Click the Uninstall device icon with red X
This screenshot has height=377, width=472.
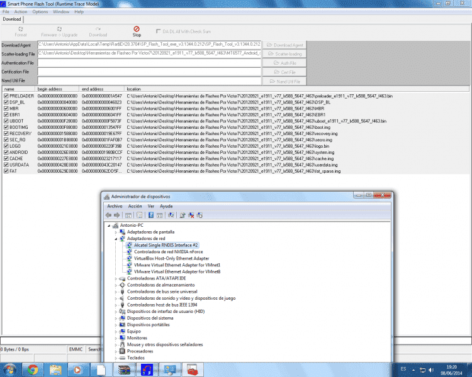191,216
